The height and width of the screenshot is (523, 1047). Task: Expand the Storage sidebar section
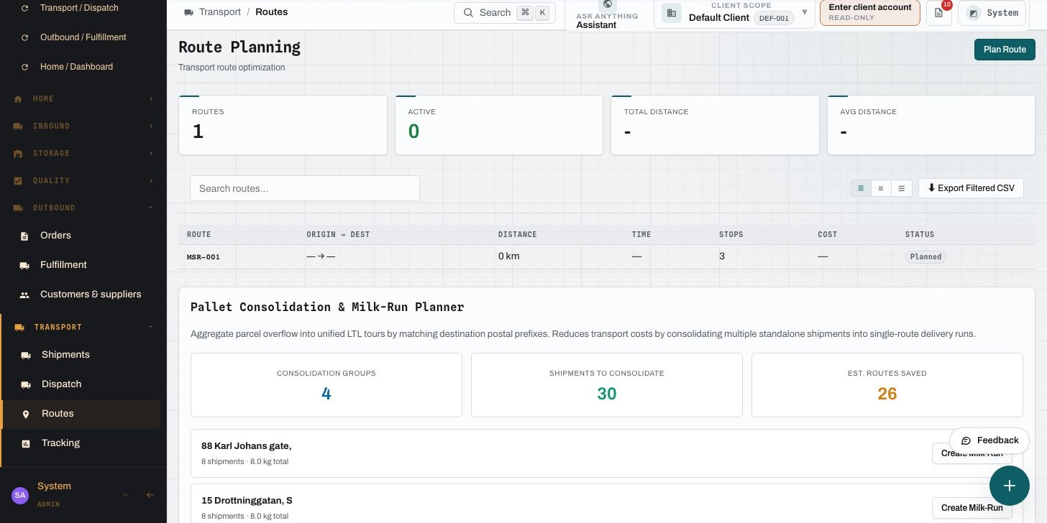[151, 154]
